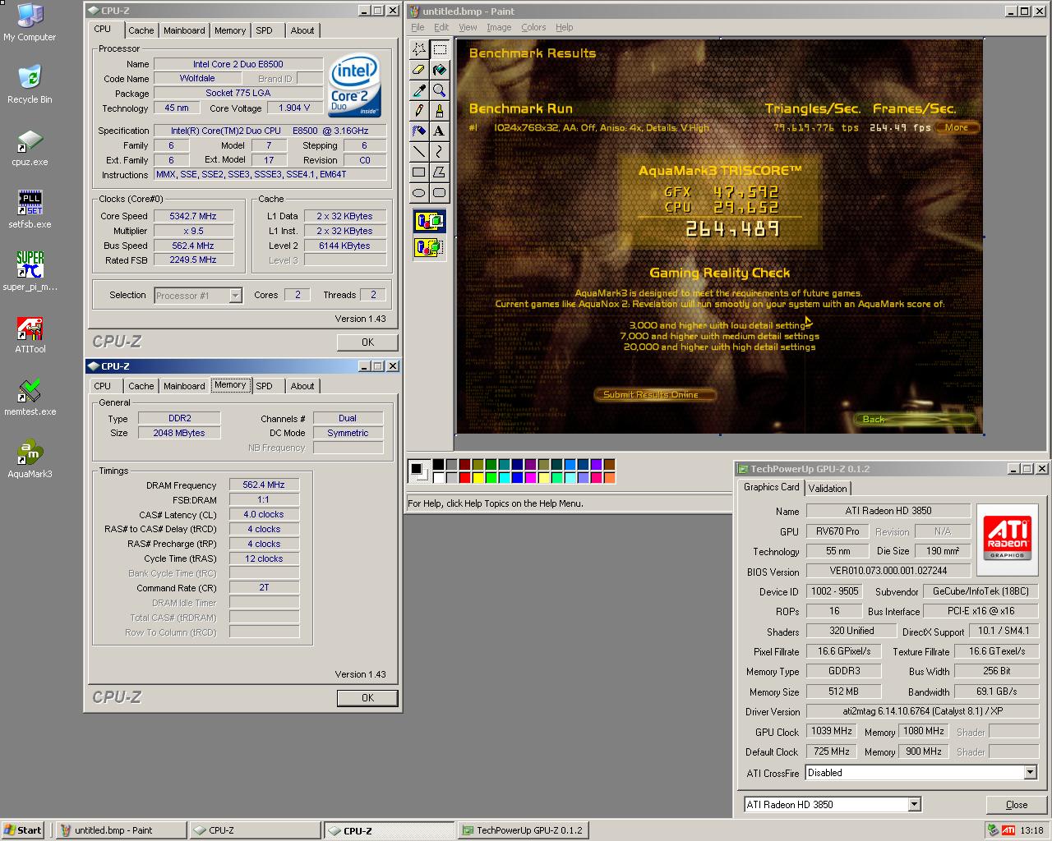
Task: Select the super_pi desktop icon
Action: [30, 272]
